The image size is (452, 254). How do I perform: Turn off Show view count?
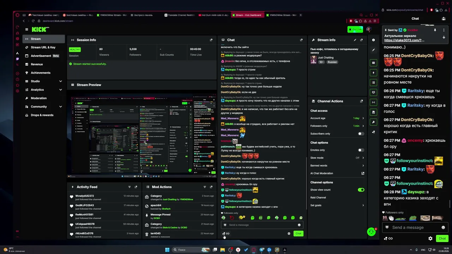[361, 190]
